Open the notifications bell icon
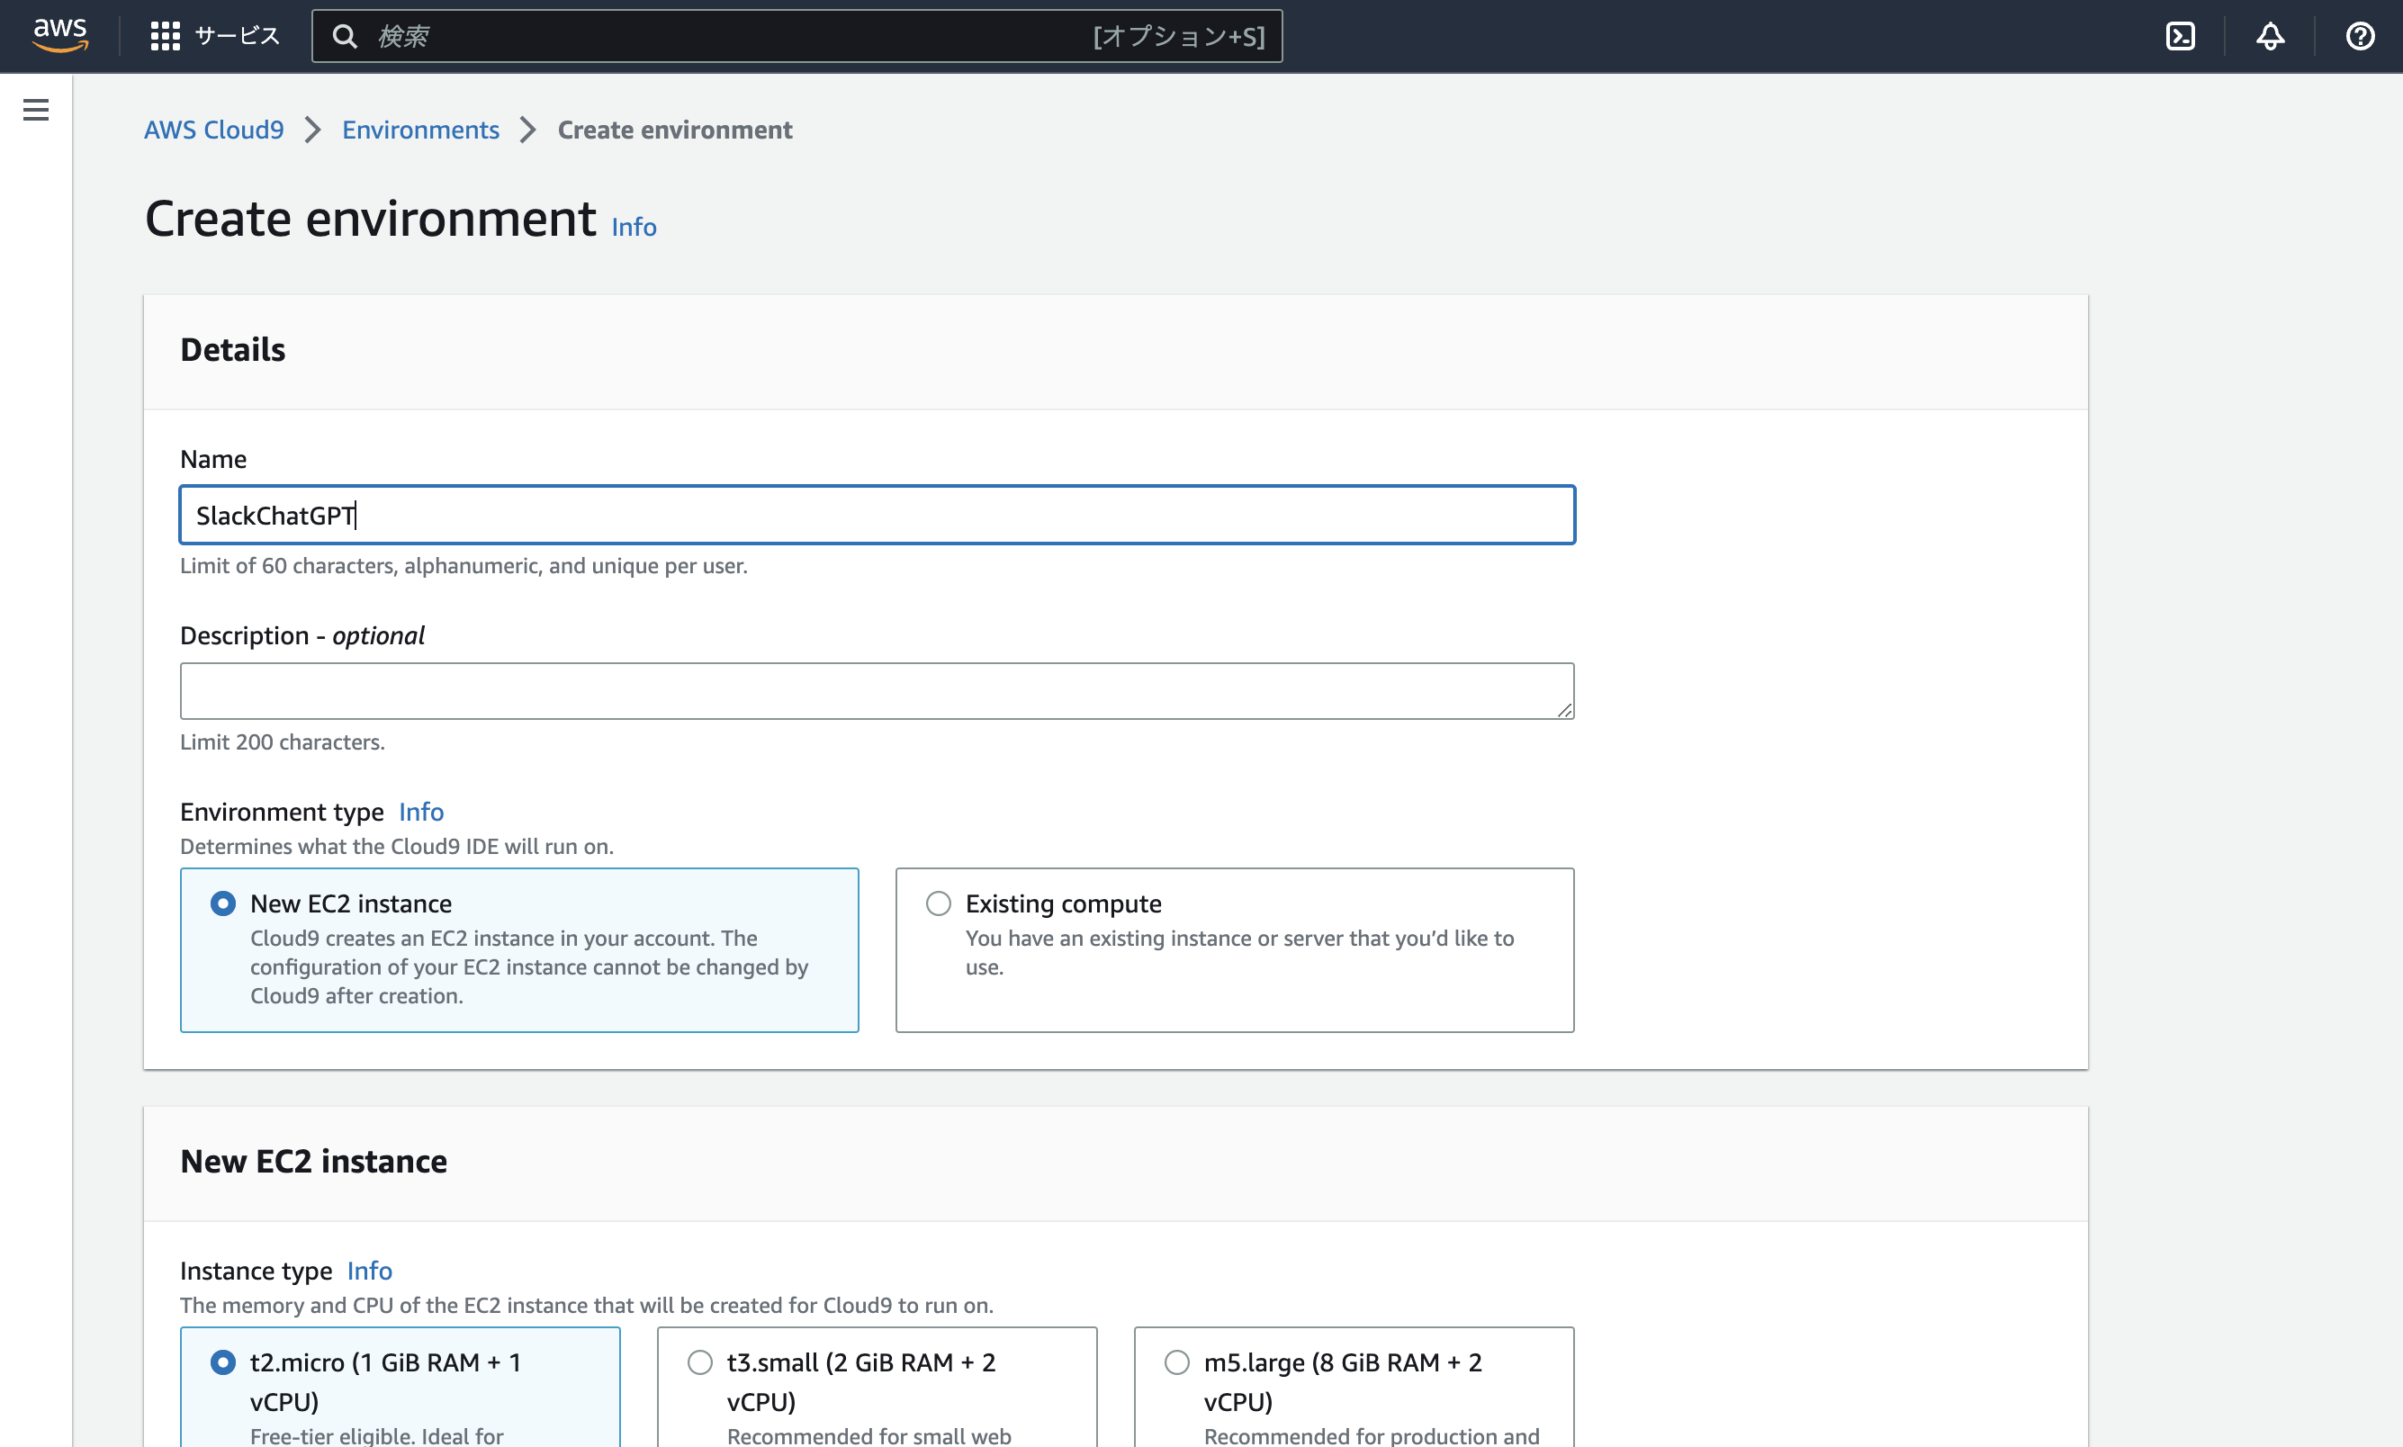 pyautogui.click(x=2270, y=36)
